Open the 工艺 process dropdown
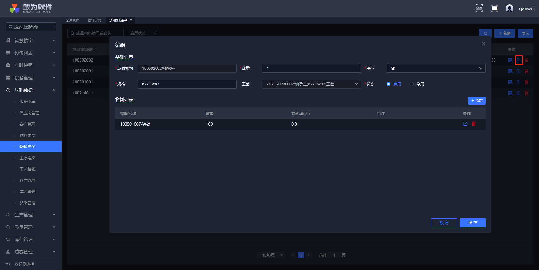Screen dimensions: 539x270 point(311,84)
